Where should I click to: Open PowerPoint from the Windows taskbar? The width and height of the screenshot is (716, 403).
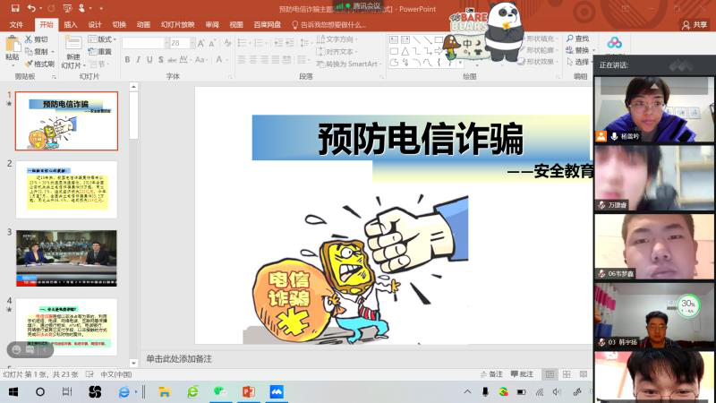[248, 391]
